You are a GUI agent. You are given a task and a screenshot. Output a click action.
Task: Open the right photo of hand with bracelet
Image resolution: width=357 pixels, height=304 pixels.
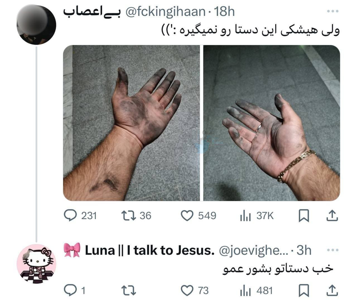tap(272, 123)
